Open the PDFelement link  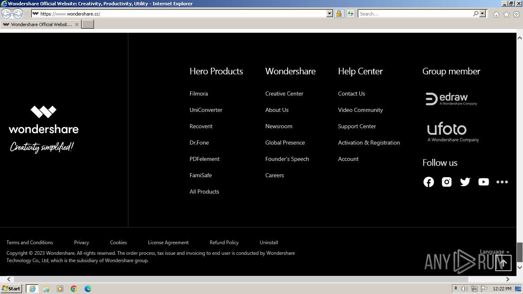(204, 159)
